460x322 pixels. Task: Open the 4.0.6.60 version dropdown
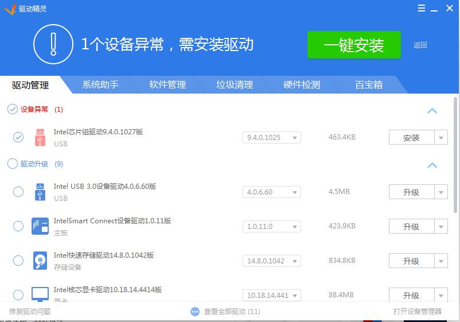272,192
